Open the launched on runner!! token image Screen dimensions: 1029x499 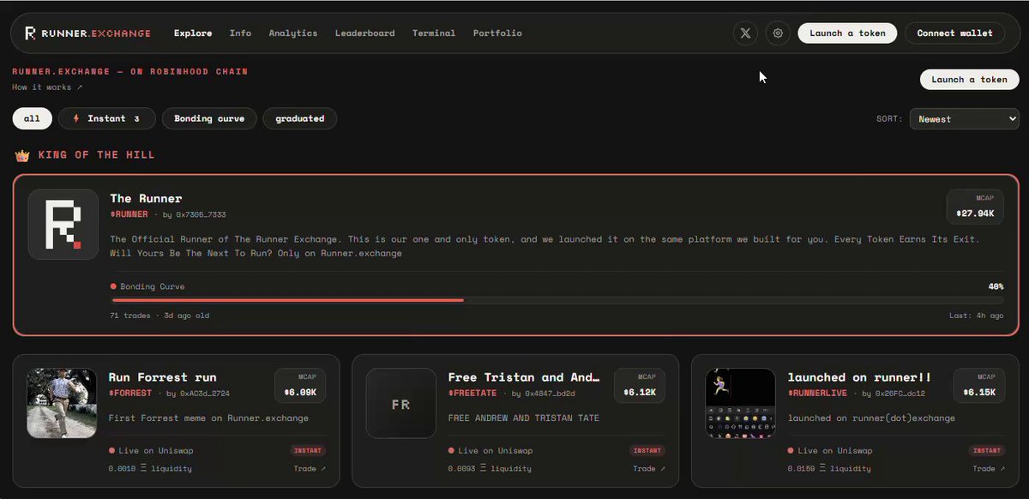pos(741,404)
